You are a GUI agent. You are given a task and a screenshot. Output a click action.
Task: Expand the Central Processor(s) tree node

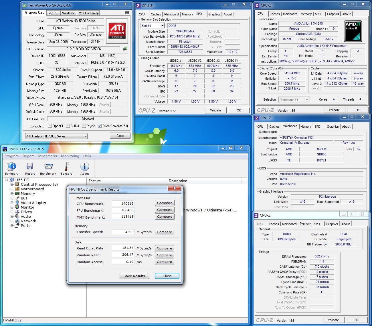[12, 185]
